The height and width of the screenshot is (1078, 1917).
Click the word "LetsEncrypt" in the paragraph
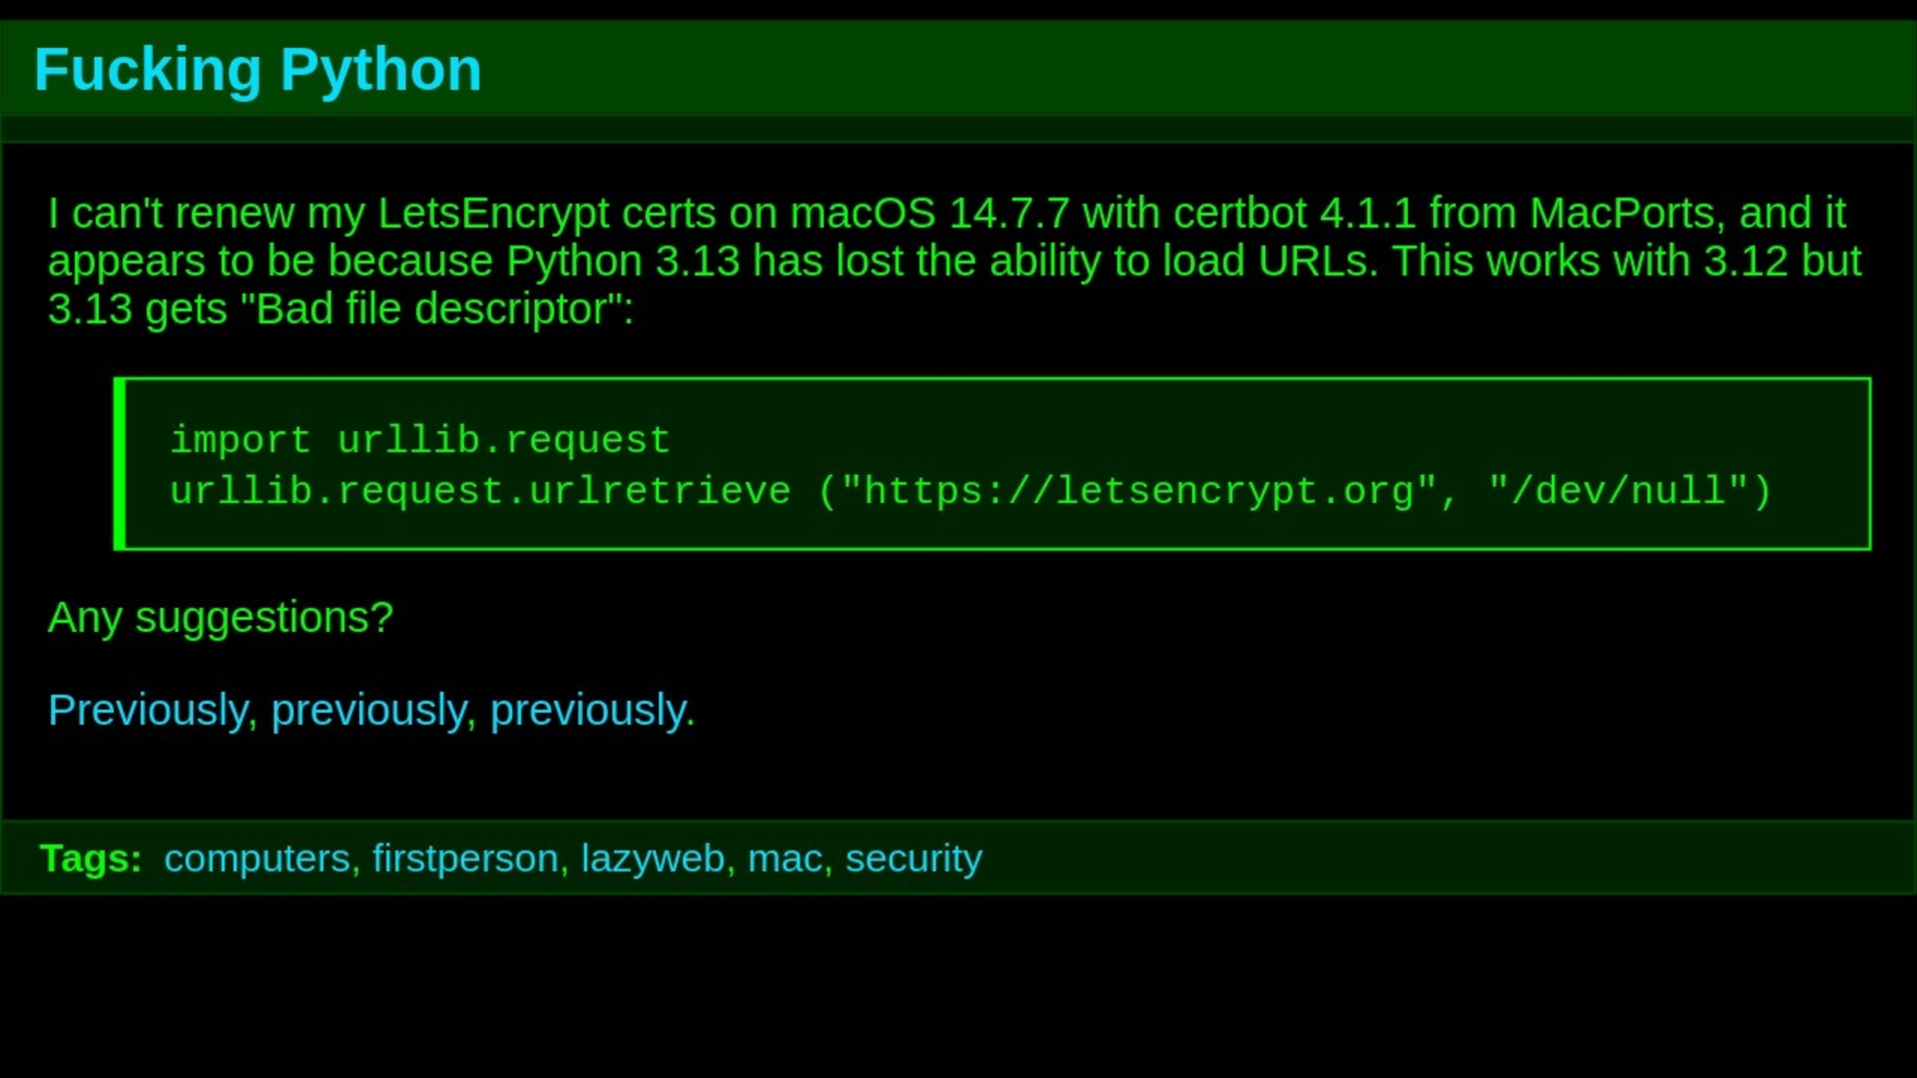click(x=493, y=214)
